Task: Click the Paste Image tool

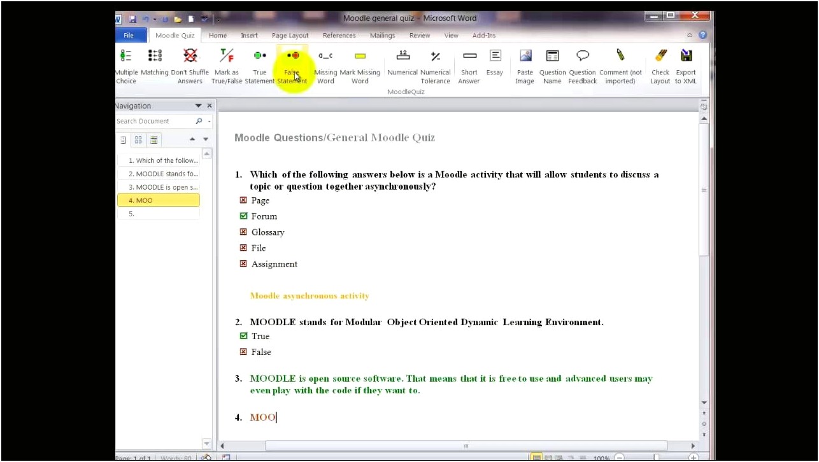Action: [525, 66]
